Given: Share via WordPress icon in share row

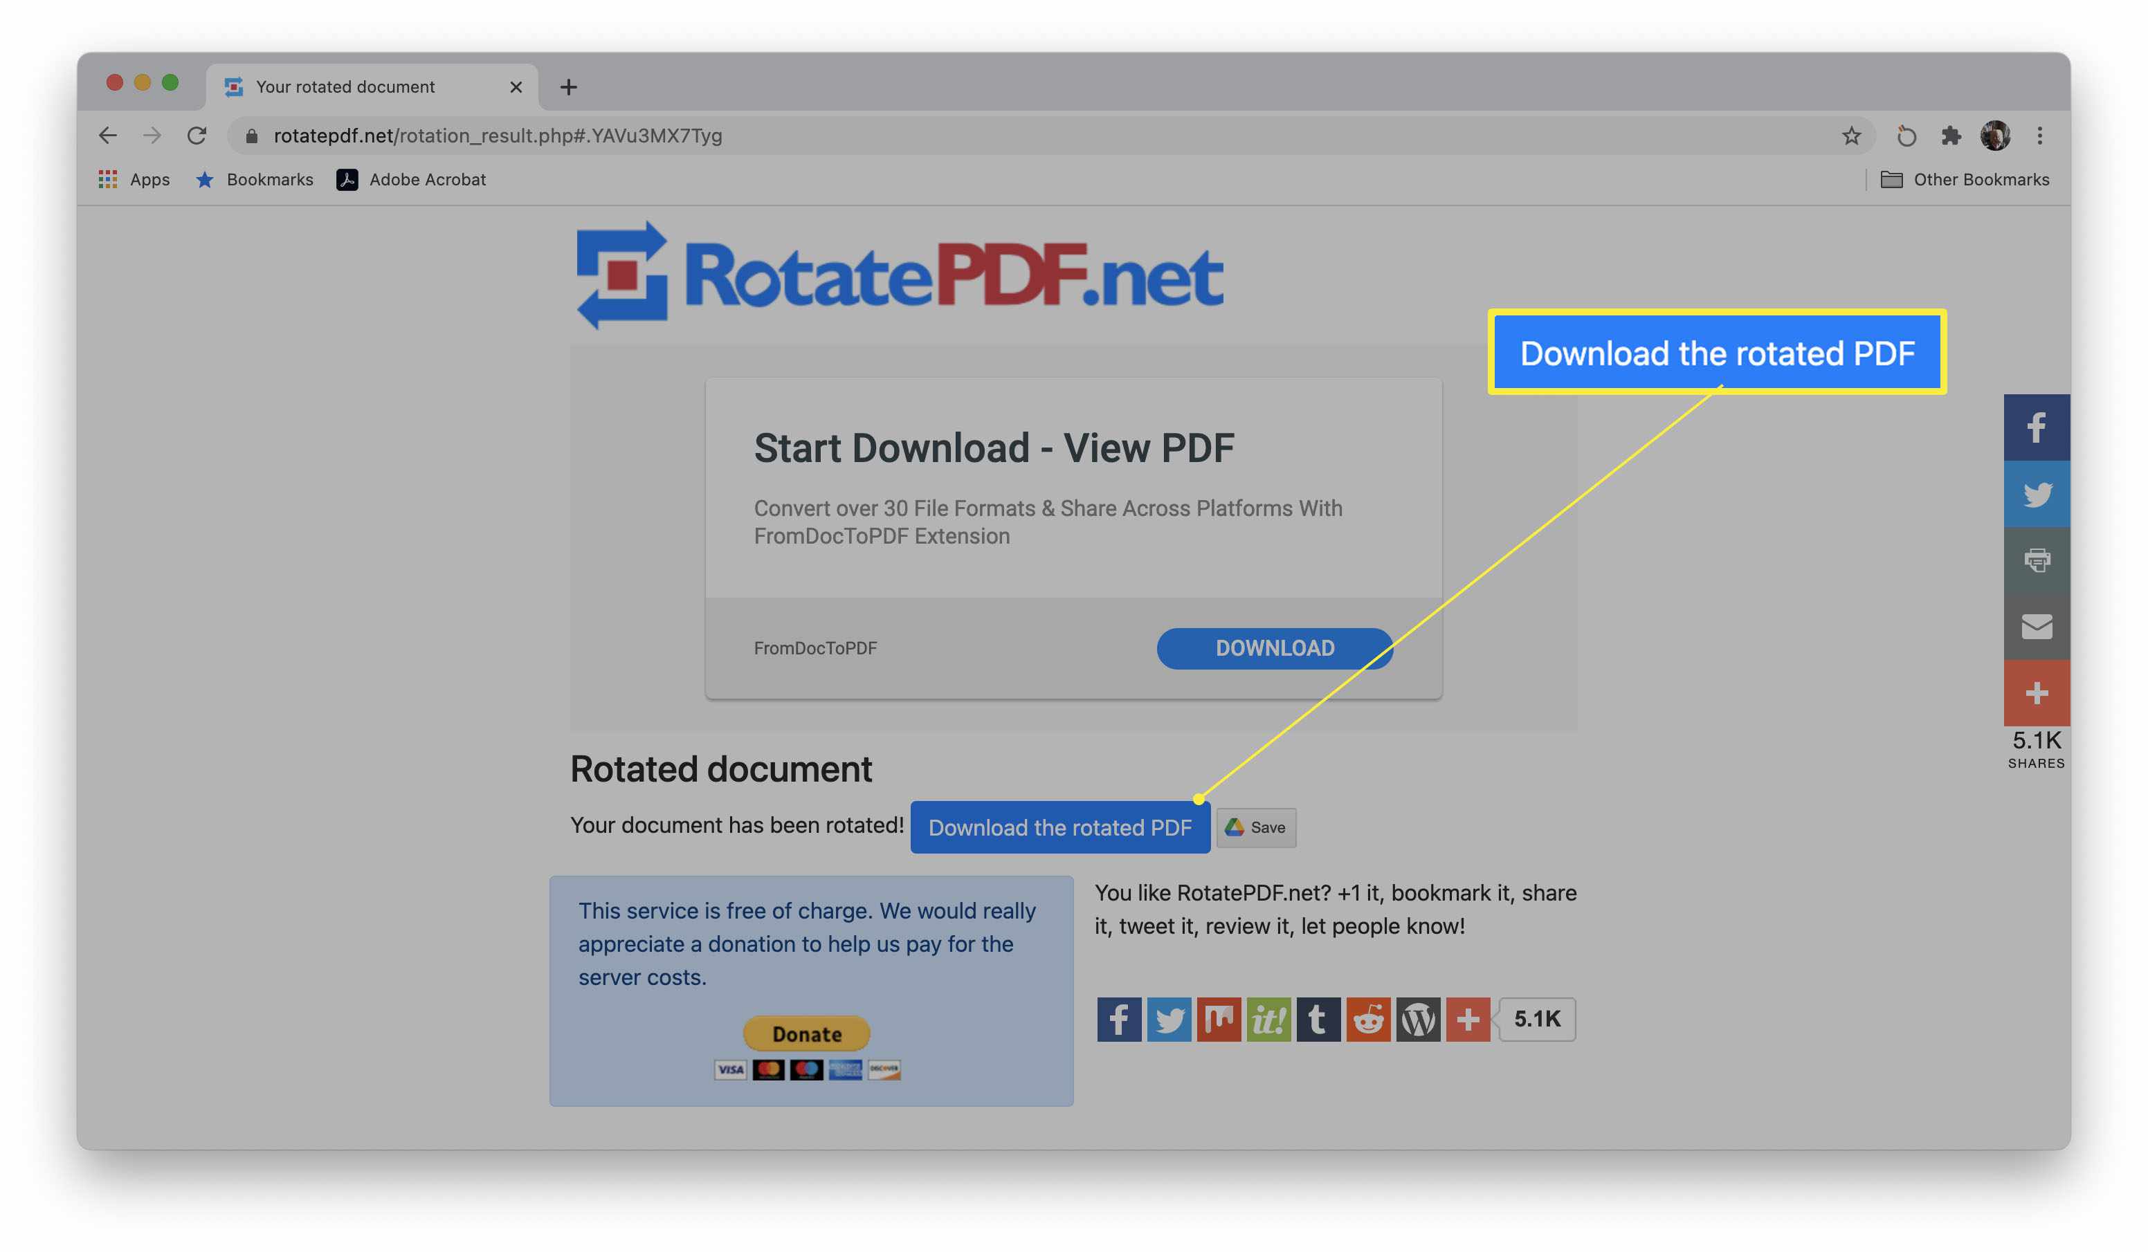Looking at the screenshot, I should point(1419,1020).
